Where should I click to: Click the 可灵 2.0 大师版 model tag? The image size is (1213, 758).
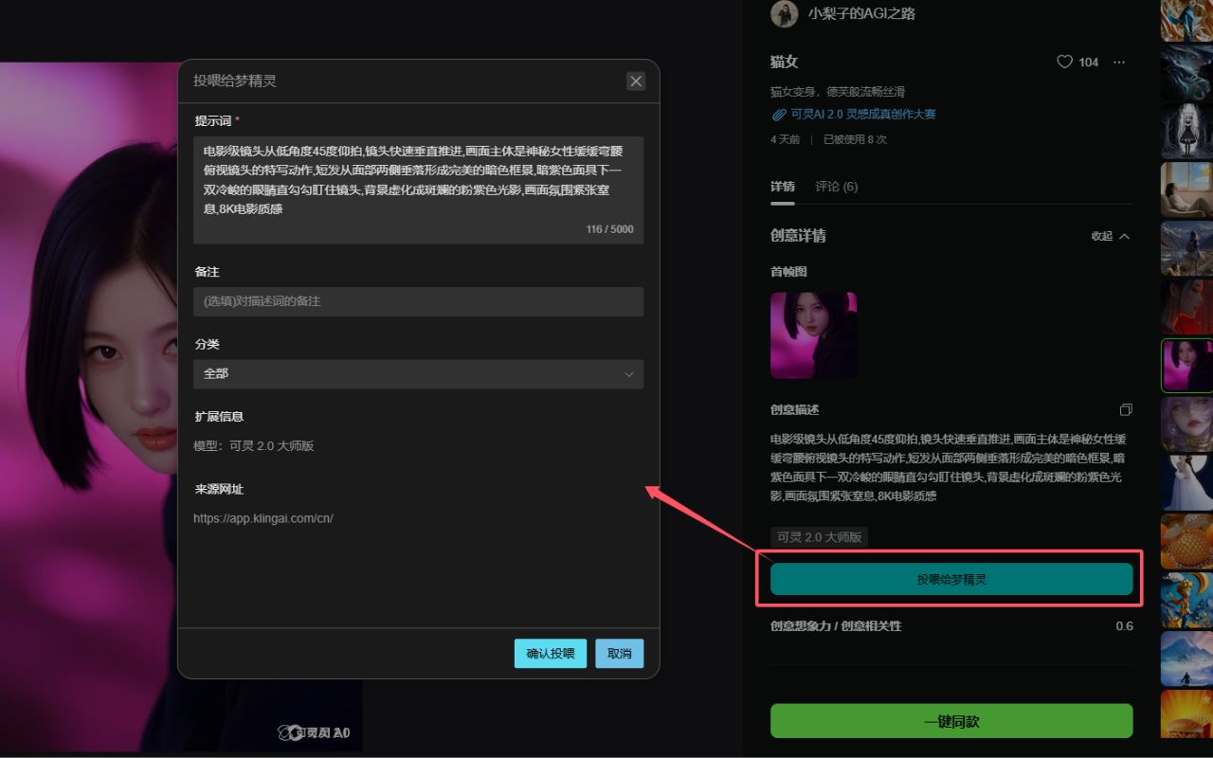[x=819, y=537]
